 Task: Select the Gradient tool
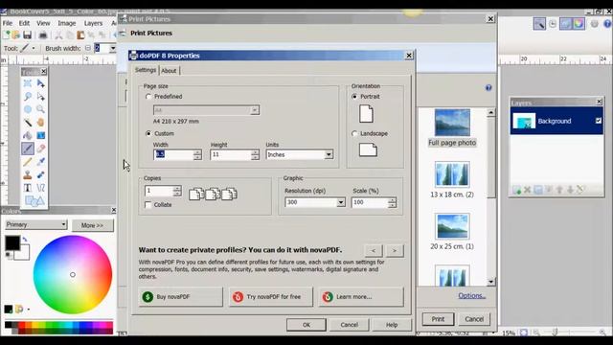pos(40,135)
